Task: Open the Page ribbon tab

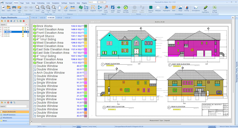Action: click(22, 3)
